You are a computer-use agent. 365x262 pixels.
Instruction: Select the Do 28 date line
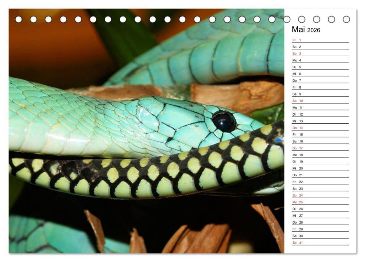320,222
